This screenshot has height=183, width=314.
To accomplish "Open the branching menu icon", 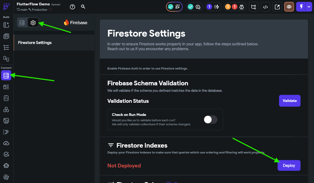I will [x=253, y=7].
